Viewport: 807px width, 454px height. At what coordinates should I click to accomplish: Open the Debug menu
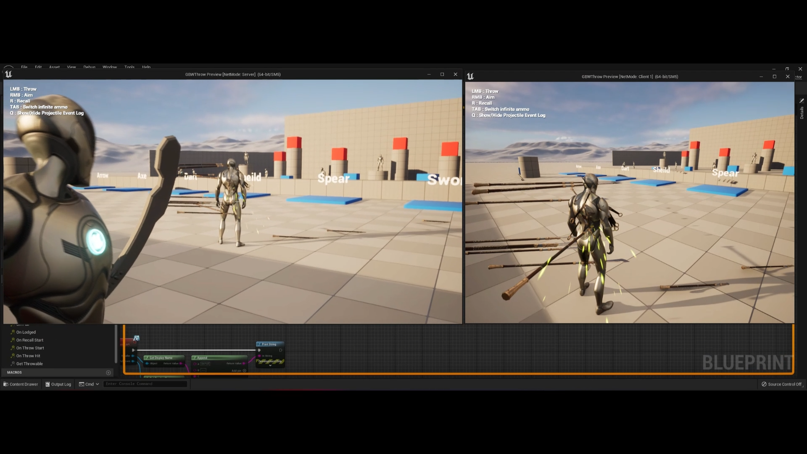(x=89, y=67)
